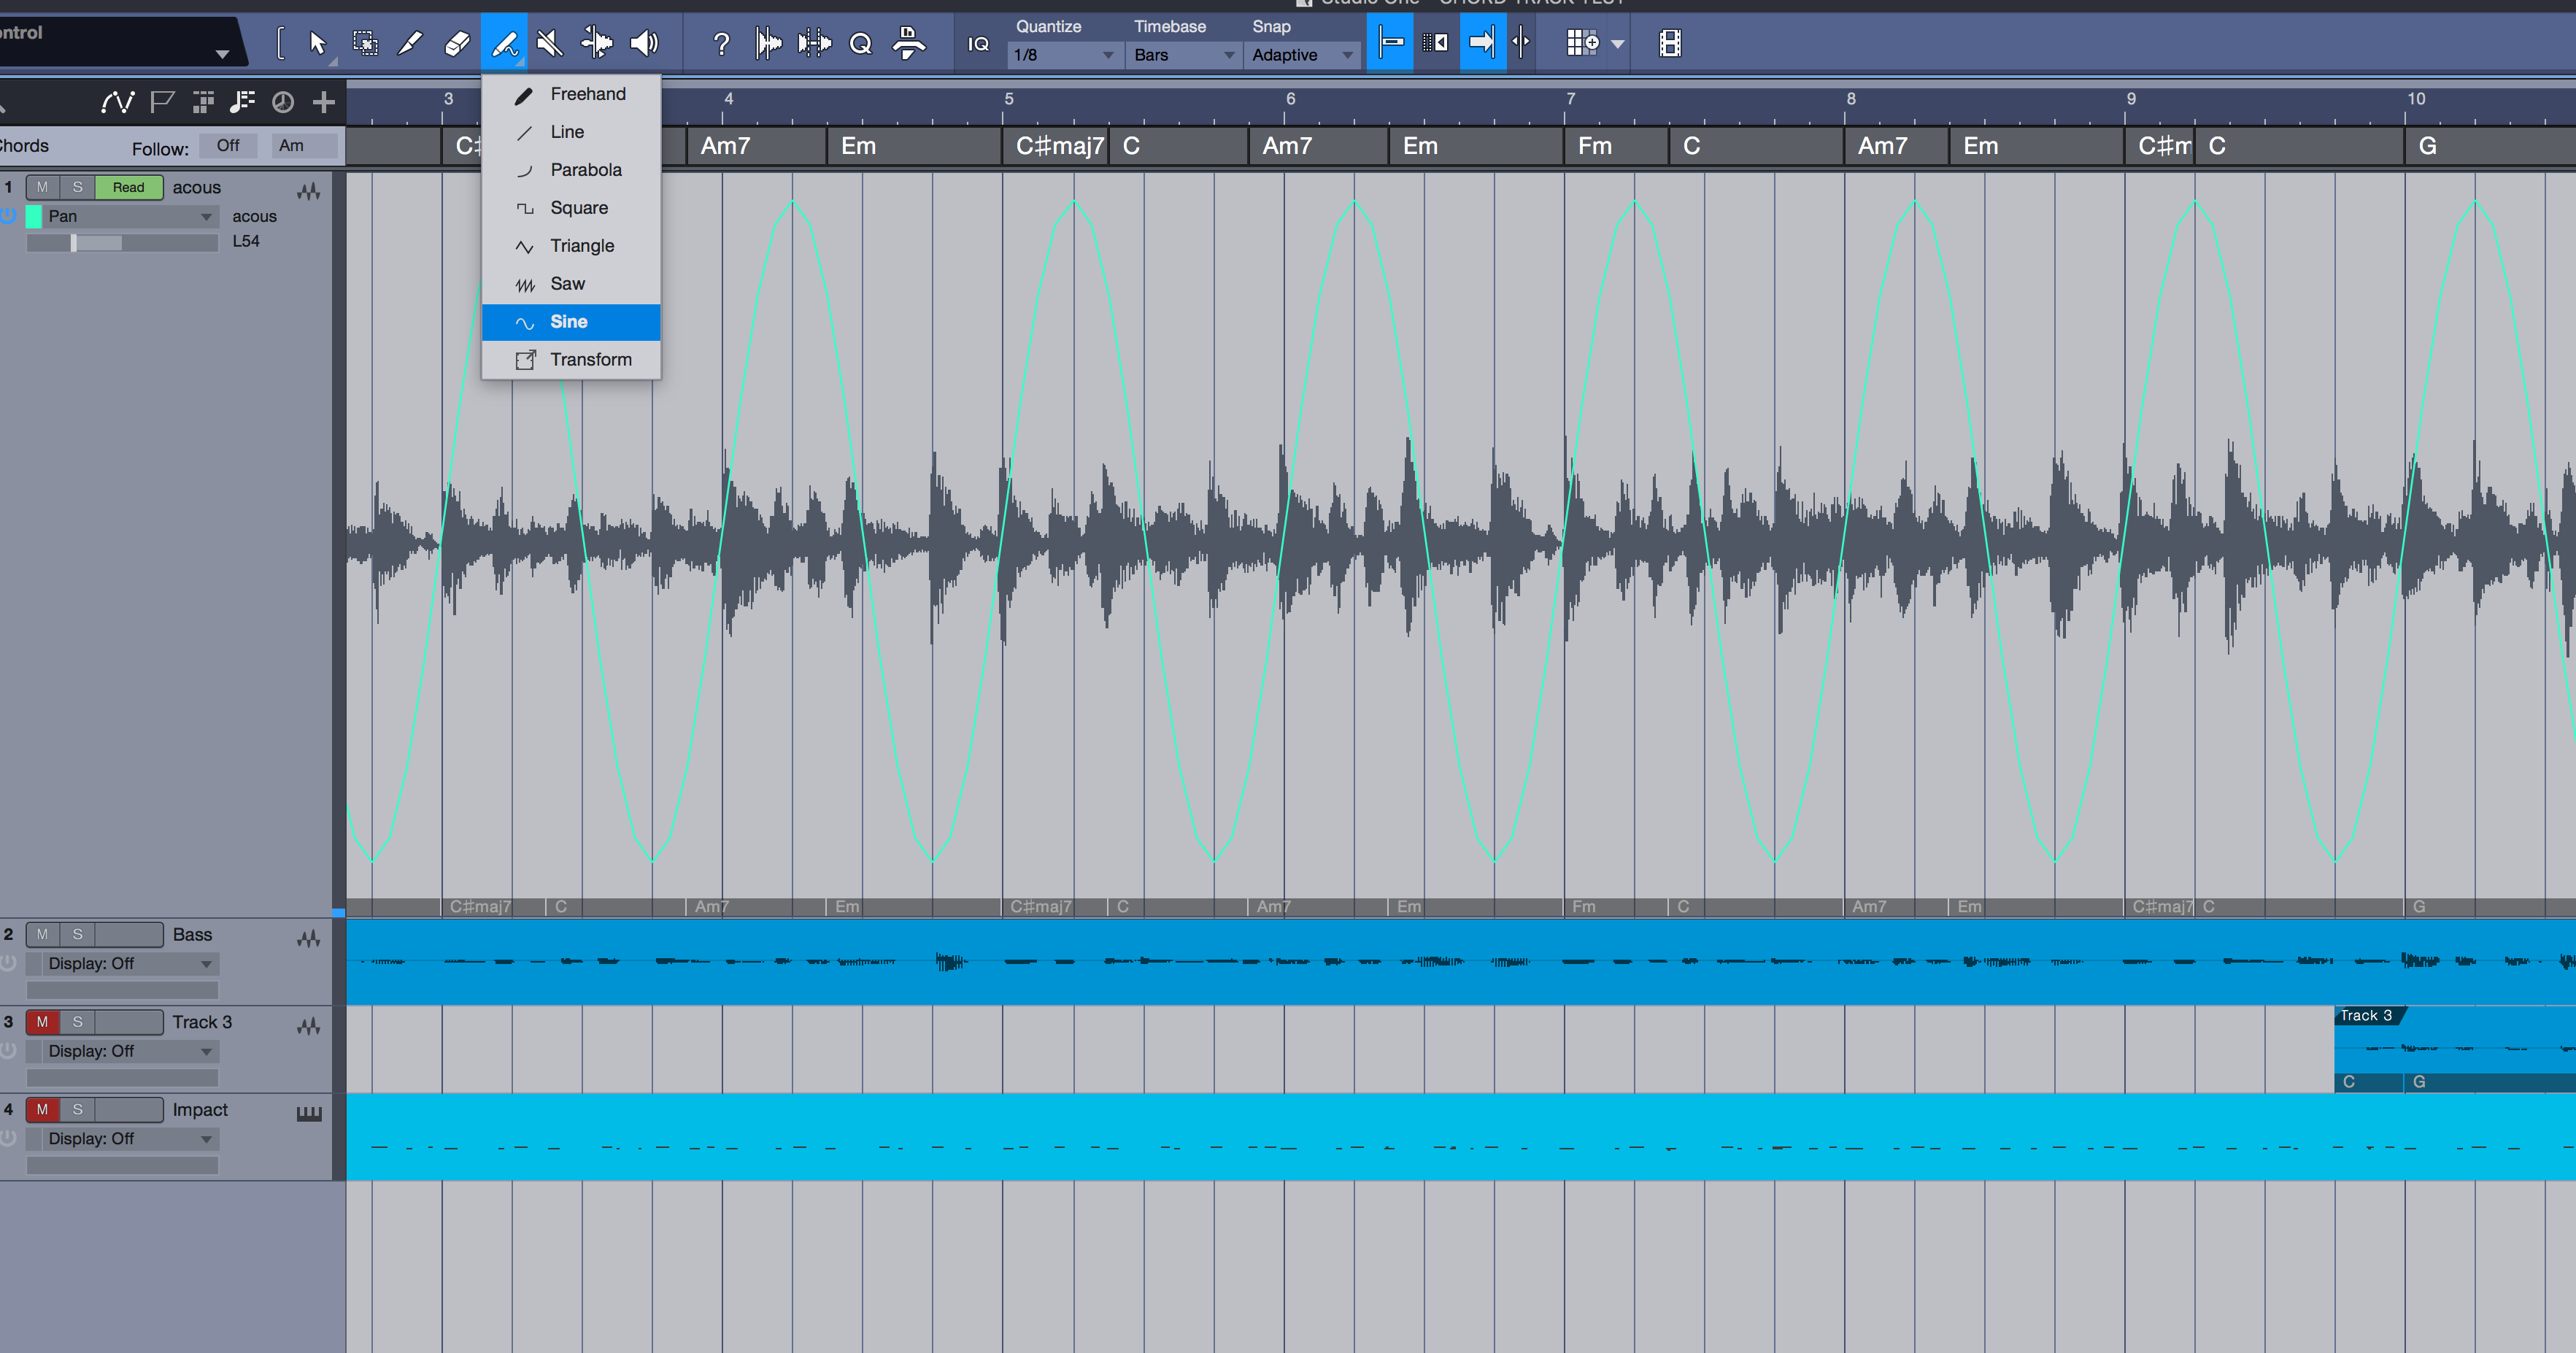Toggle the IQ input quantize button
This screenshot has height=1353, width=2576.
[979, 44]
